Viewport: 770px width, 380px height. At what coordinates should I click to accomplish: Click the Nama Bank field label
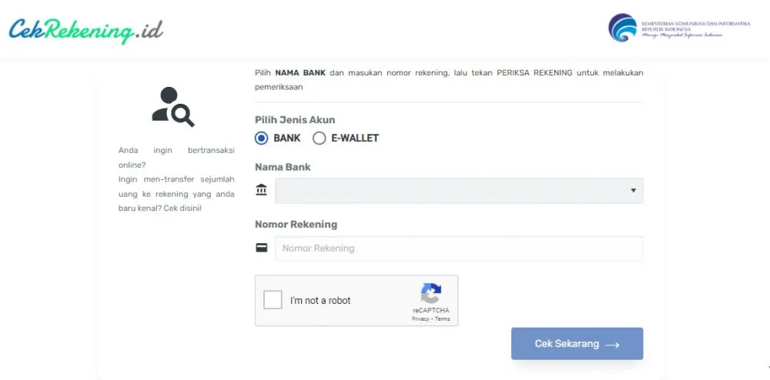pyautogui.click(x=283, y=166)
